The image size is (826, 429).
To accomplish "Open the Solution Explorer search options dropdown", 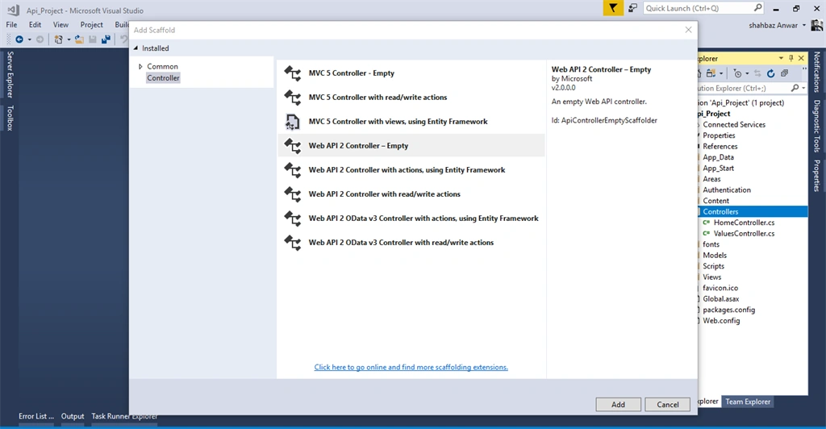I will pos(803,88).
